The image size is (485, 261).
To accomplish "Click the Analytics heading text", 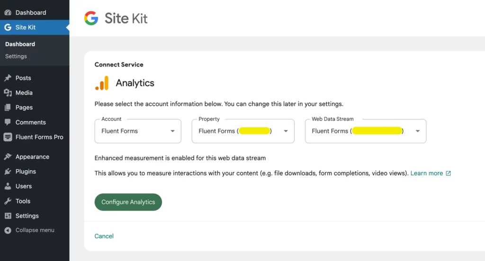I will (x=135, y=83).
